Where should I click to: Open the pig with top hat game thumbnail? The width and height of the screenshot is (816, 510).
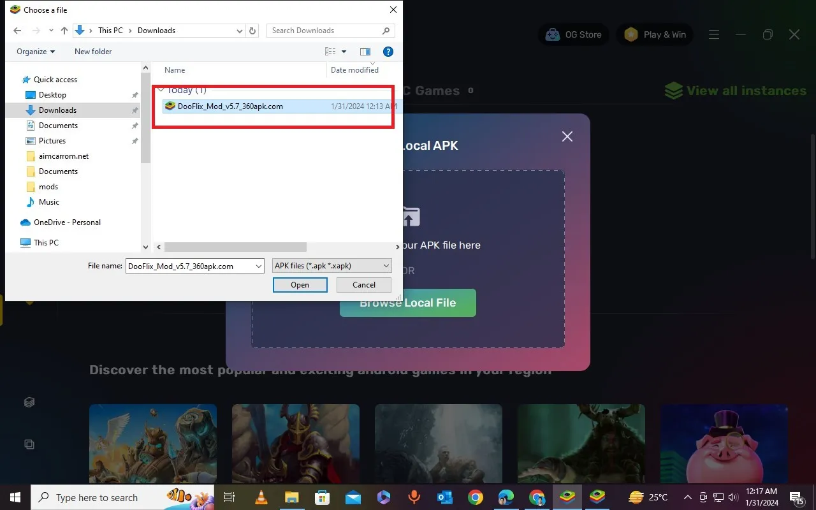coord(724,444)
